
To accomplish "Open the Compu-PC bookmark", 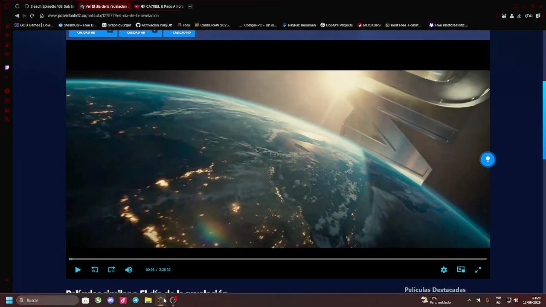I will click(258, 25).
